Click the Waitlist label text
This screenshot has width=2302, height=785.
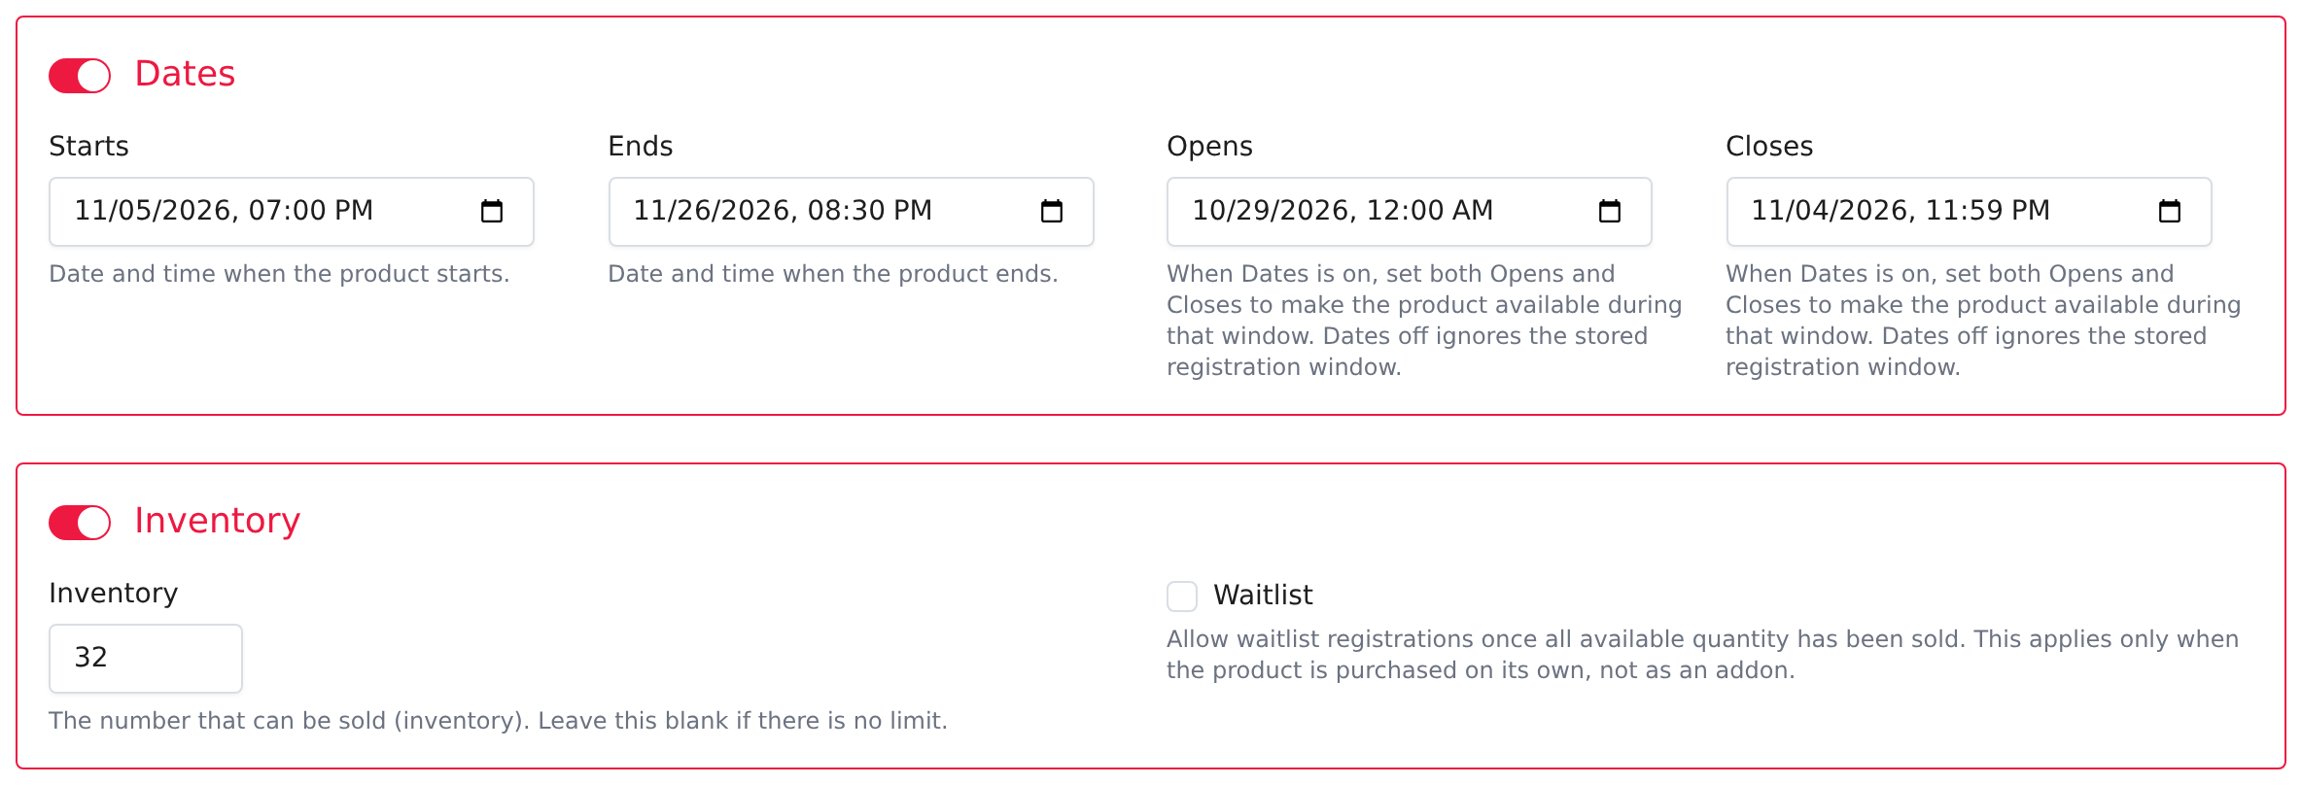coord(1263,595)
